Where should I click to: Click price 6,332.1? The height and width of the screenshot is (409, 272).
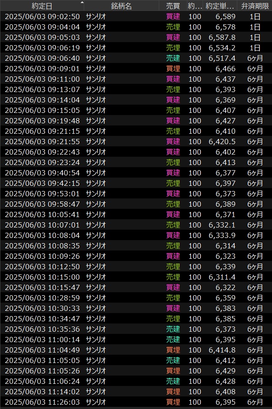222,225
